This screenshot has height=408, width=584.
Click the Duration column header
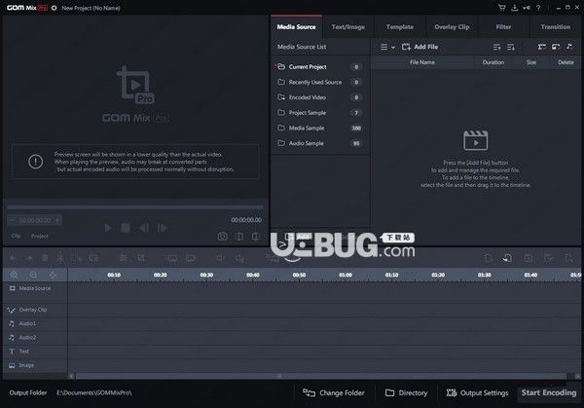point(493,62)
